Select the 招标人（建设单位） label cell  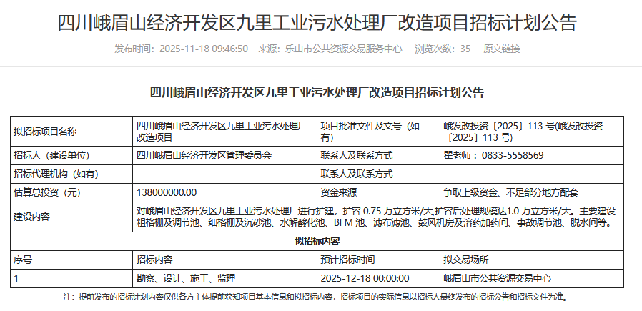[55, 155]
